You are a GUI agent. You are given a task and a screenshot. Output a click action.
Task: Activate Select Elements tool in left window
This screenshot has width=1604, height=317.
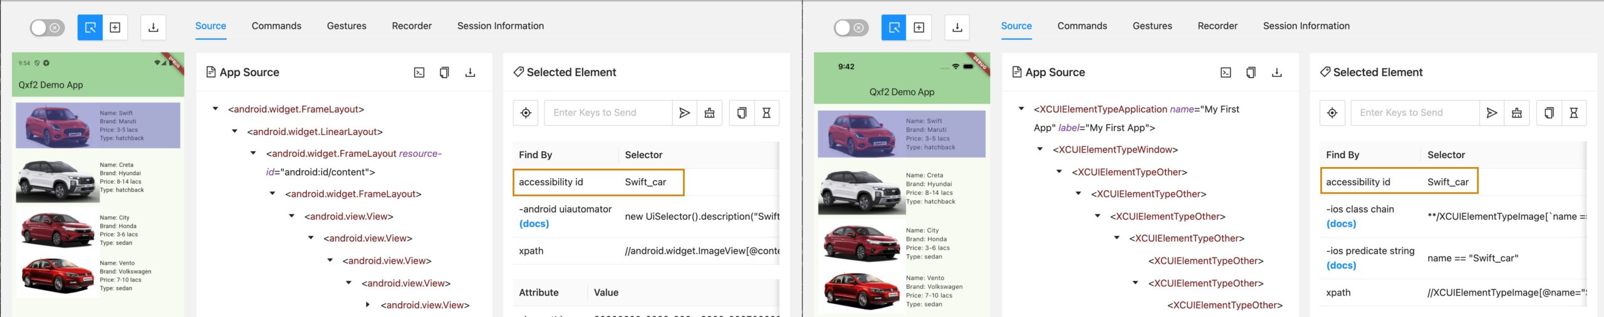pyautogui.click(x=90, y=28)
